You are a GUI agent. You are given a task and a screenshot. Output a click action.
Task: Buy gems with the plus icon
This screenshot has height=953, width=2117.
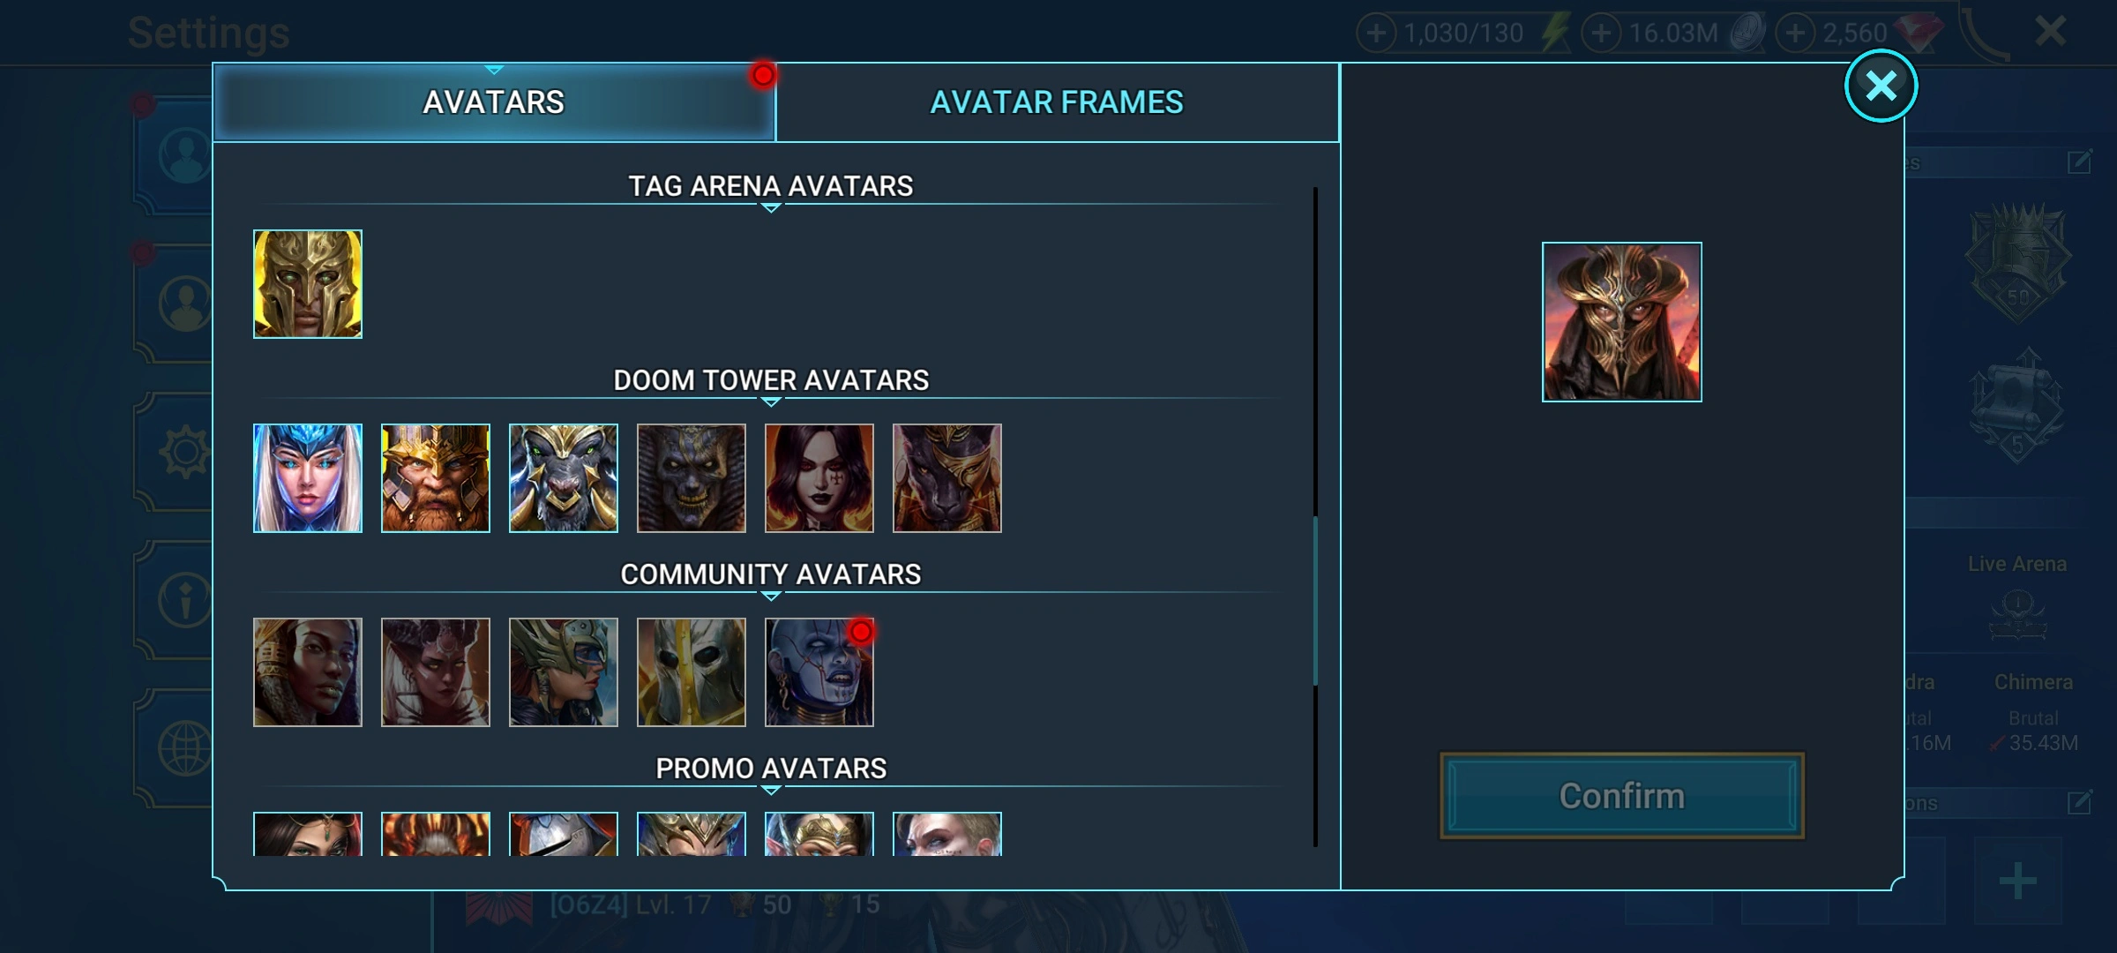[1795, 34]
